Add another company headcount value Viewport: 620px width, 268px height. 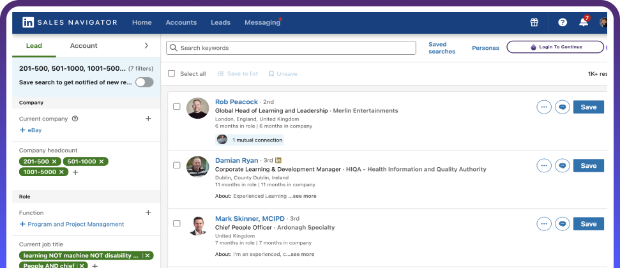click(75, 172)
